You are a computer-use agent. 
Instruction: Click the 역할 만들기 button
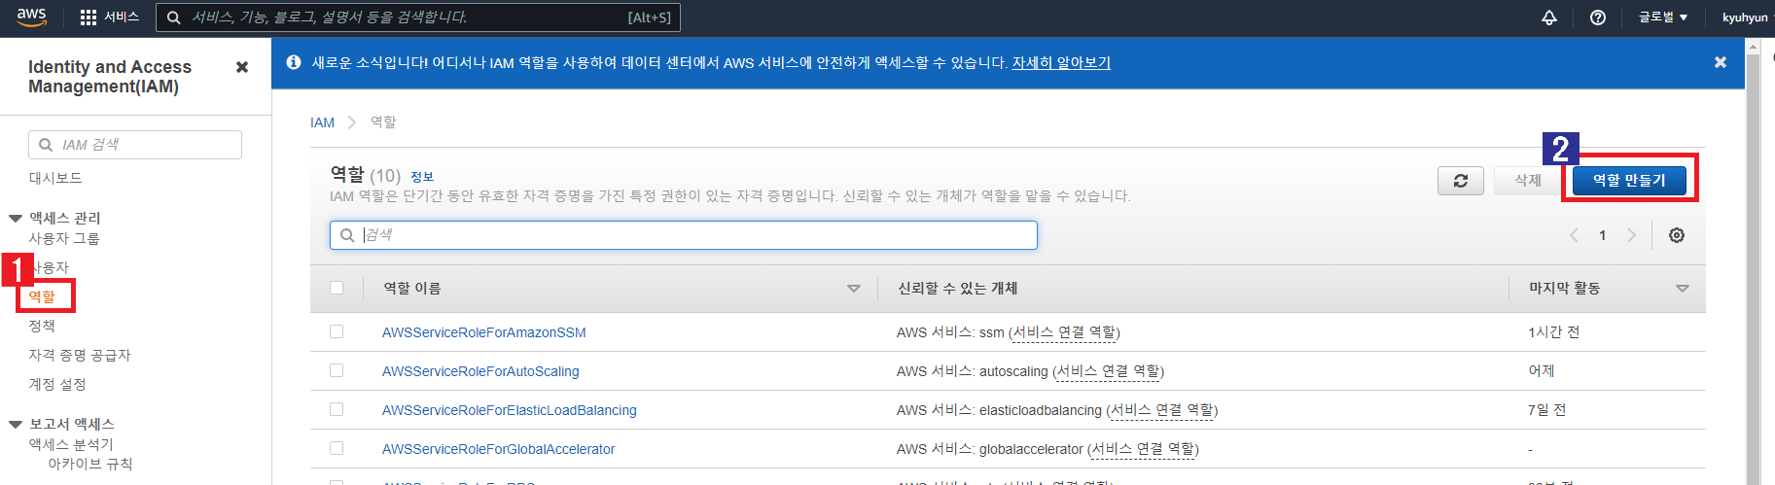1629,181
